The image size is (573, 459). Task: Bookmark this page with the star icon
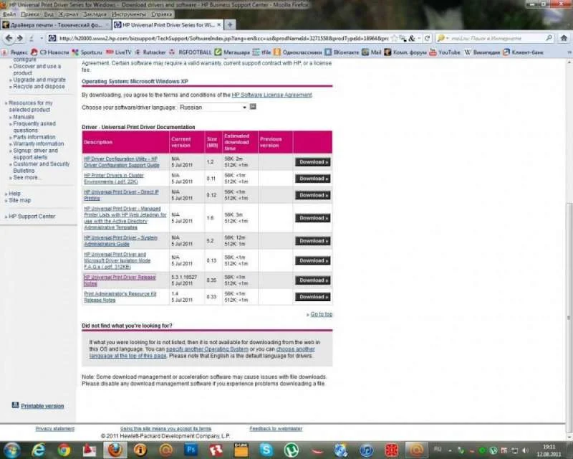click(395, 38)
